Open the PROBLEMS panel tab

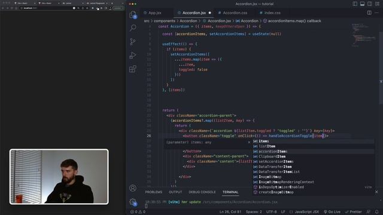click(154, 192)
